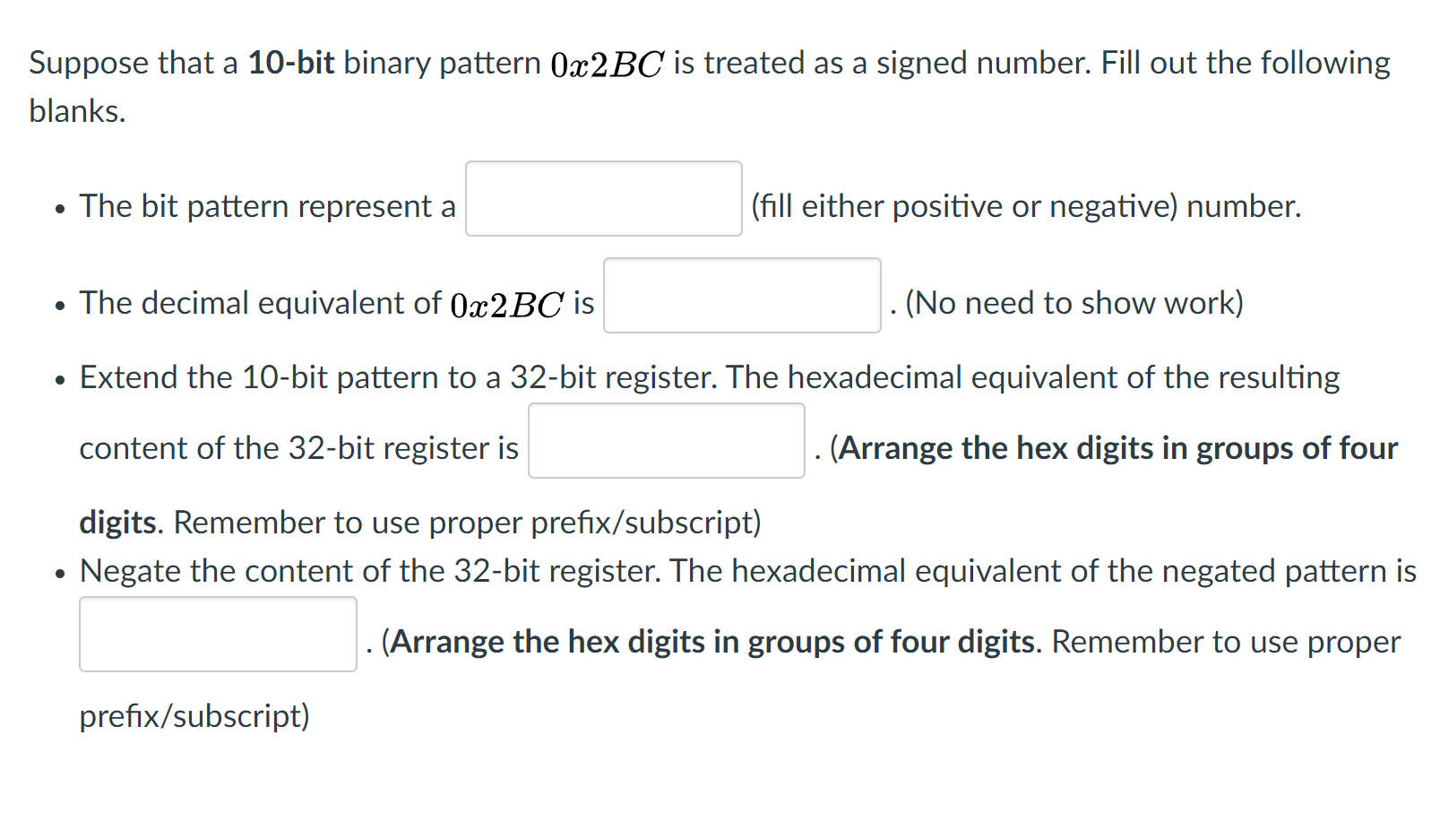Screen dimensions: 1440x839
Task: Click the second bullet point marker
Action: [x=59, y=305]
